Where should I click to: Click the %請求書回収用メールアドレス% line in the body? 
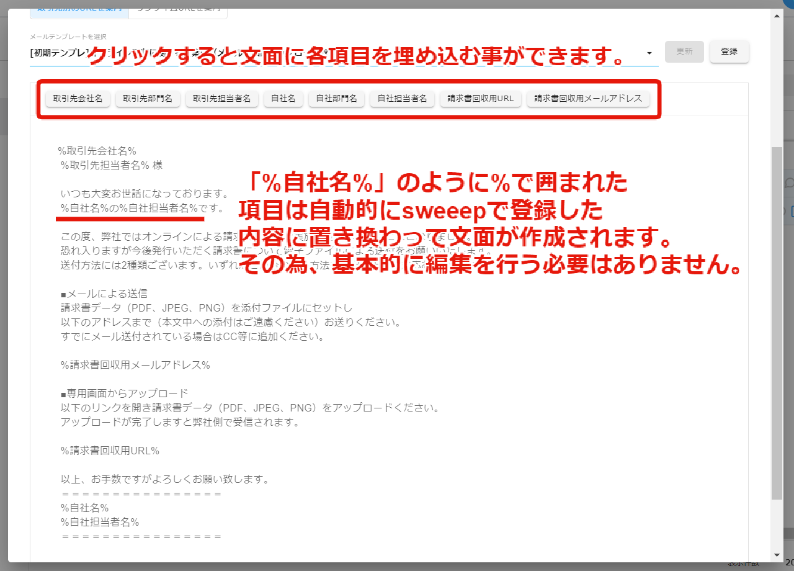[x=135, y=365]
